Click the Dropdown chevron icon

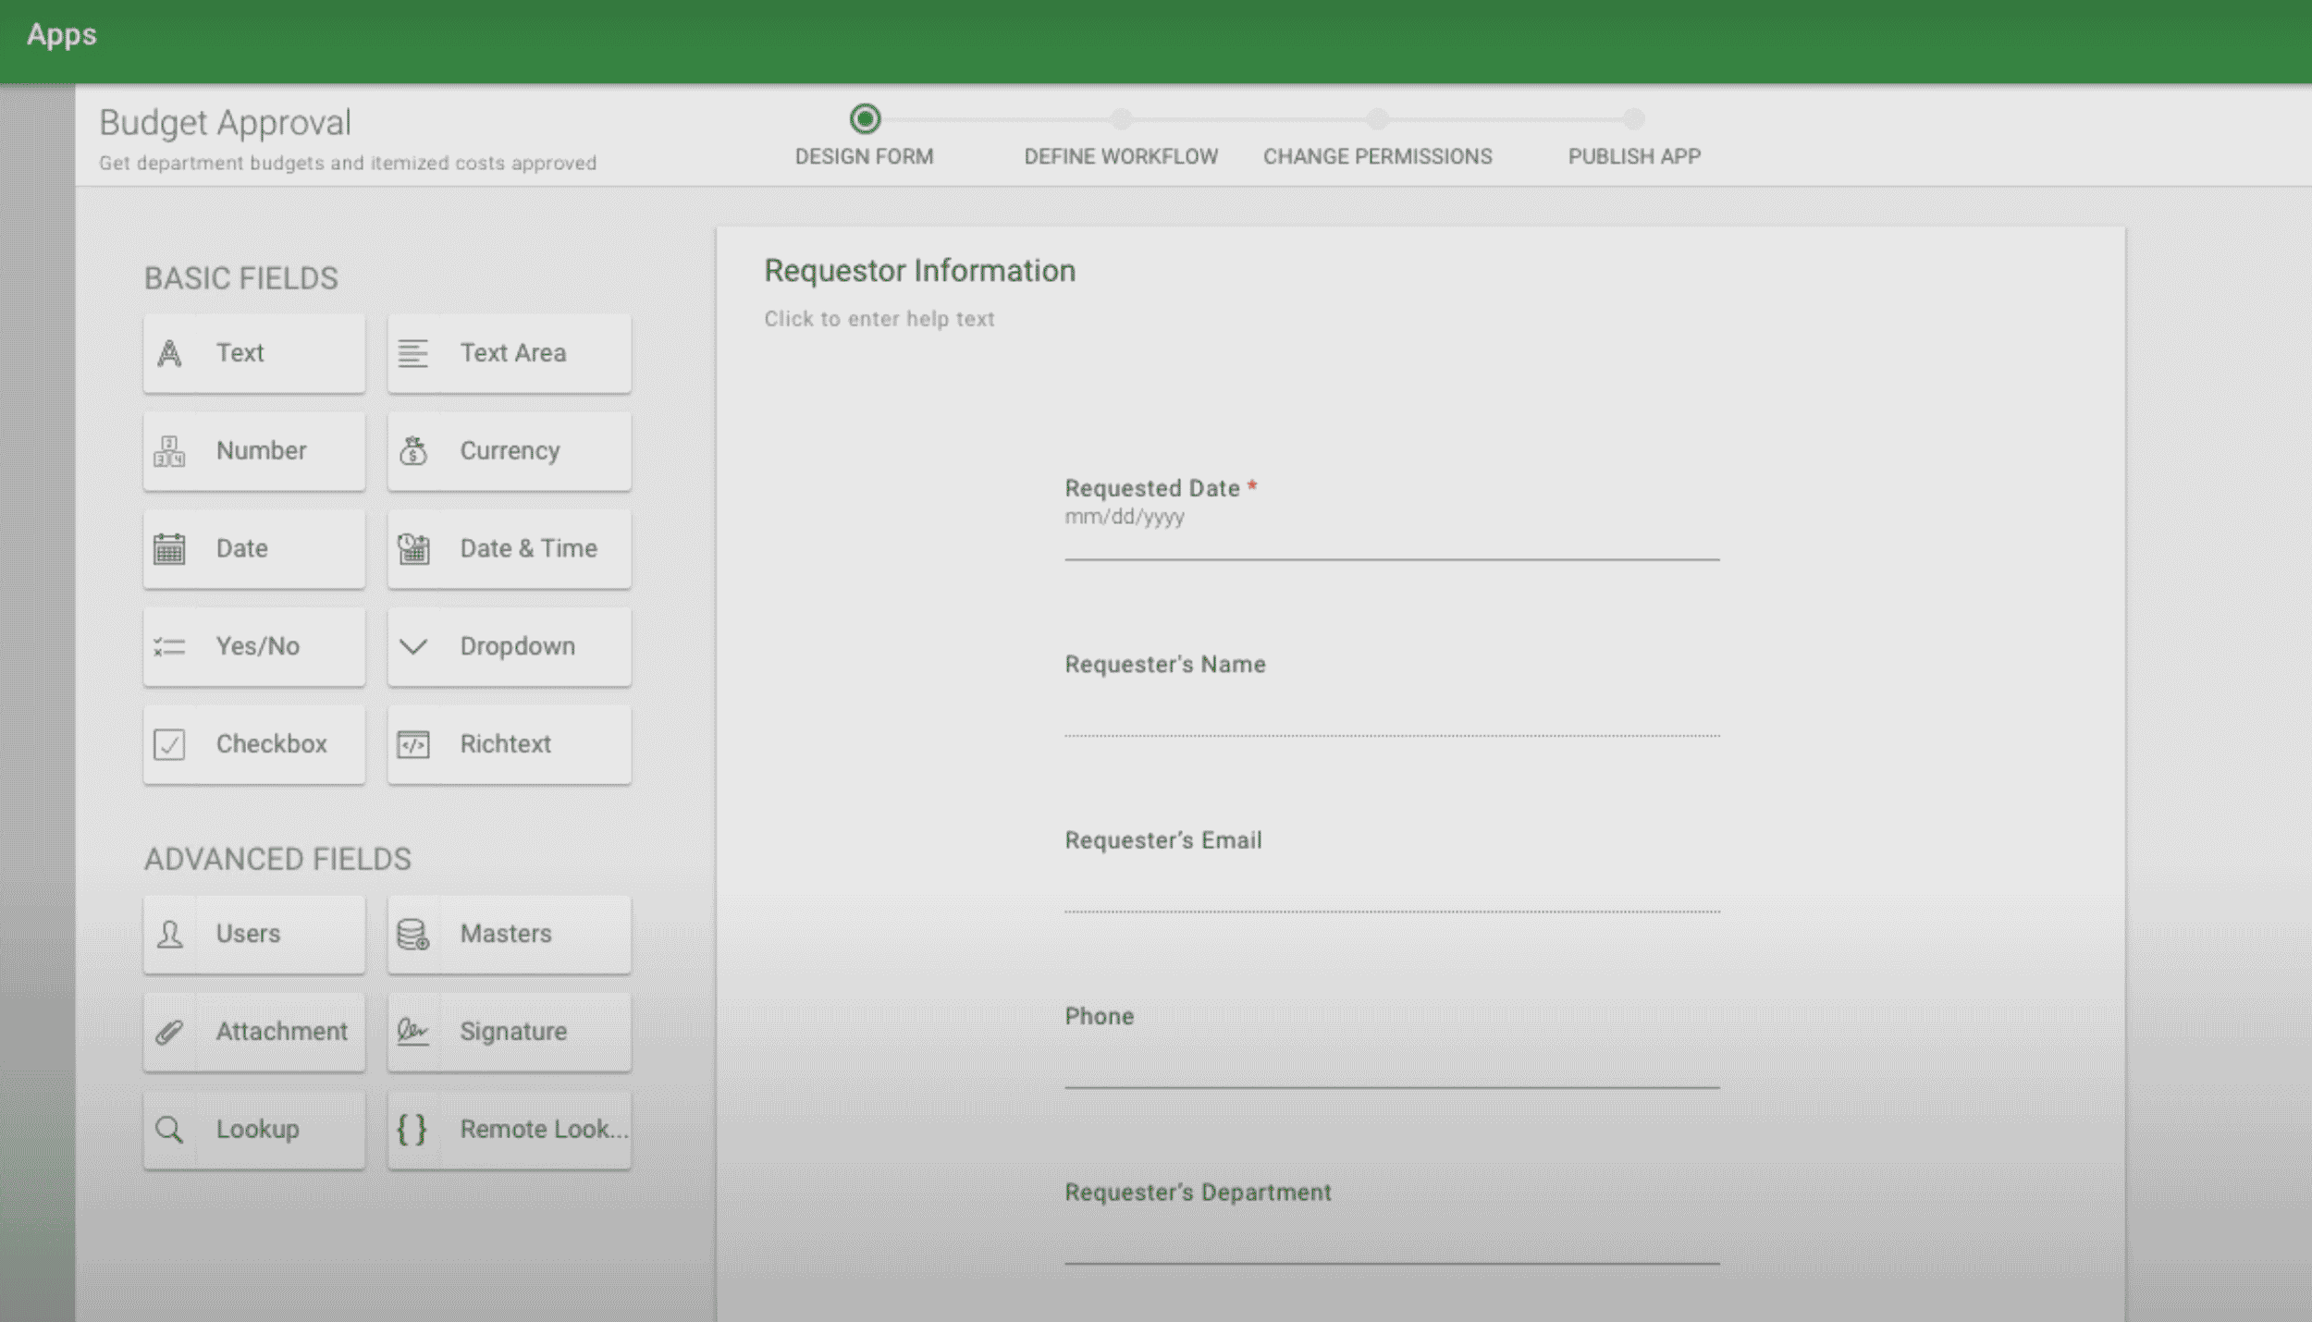coord(412,646)
